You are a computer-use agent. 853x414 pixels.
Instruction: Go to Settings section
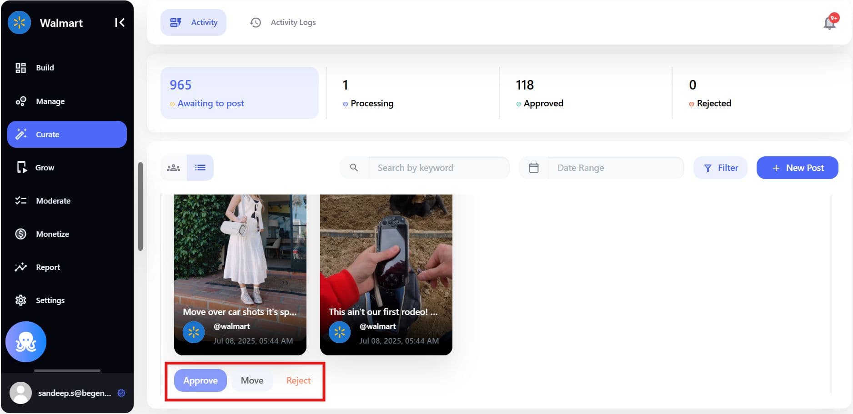click(67, 300)
